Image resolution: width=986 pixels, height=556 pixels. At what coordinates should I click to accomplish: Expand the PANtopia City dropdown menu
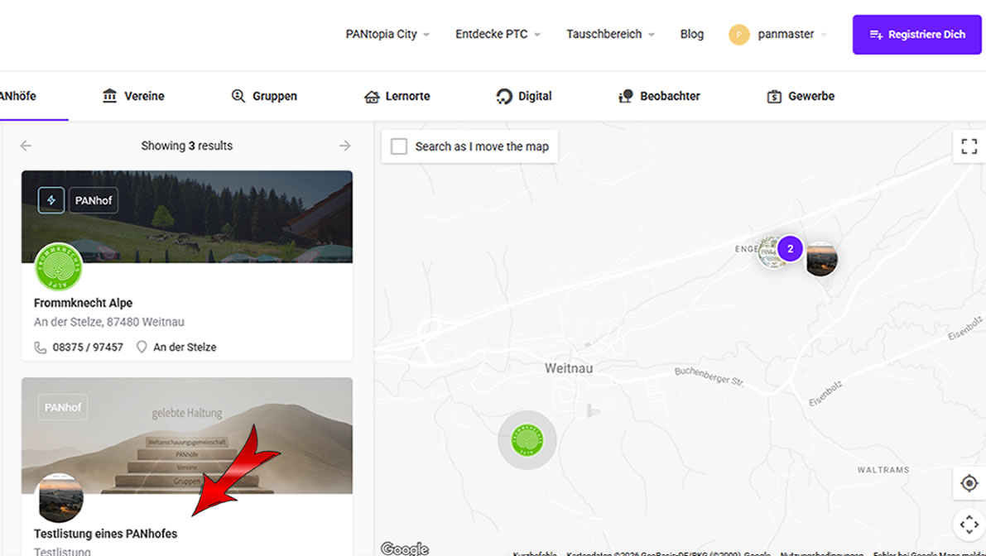[387, 34]
